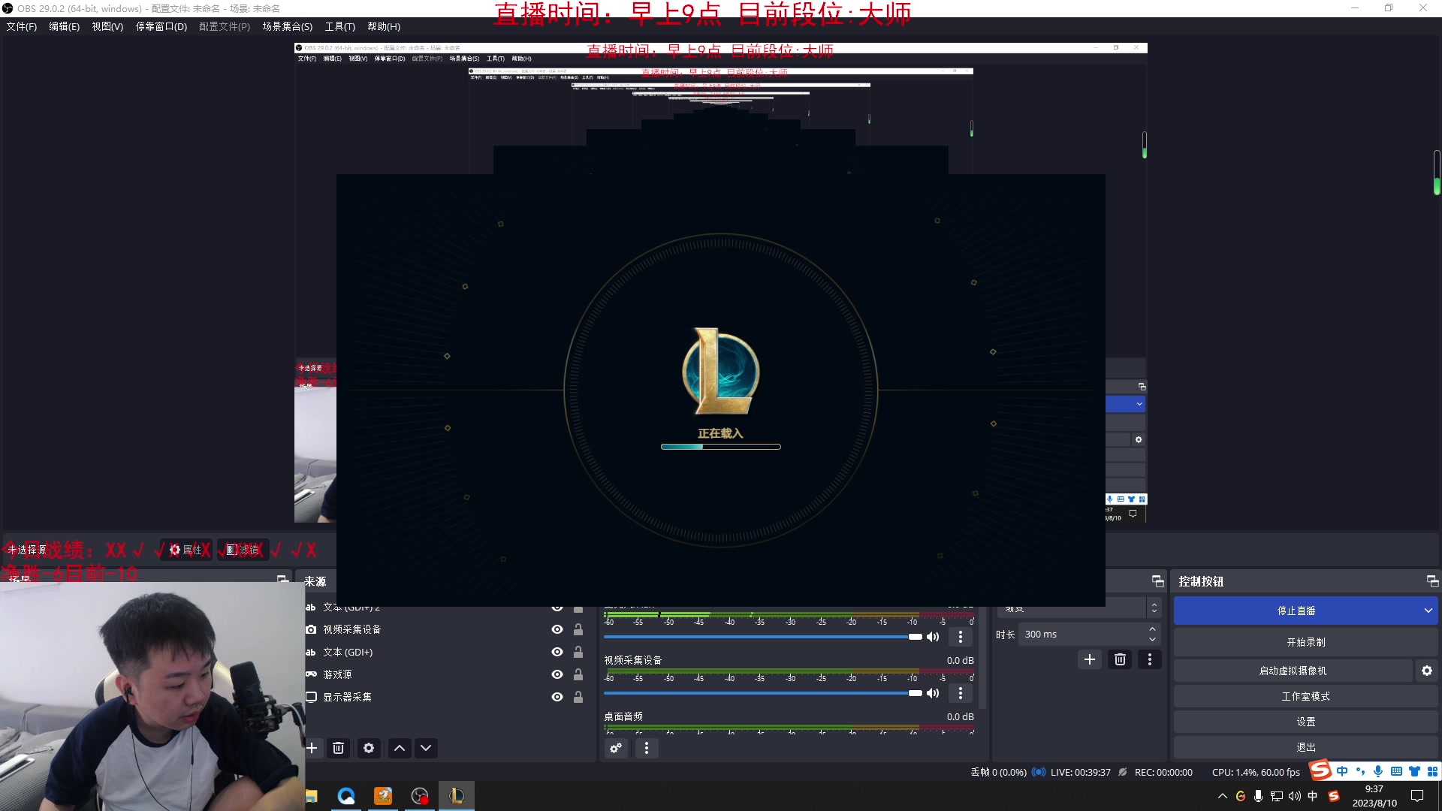Open the 视图(V) menu
This screenshot has width=1442, height=811.
(x=107, y=26)
